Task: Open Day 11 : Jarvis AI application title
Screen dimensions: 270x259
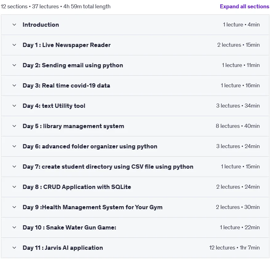Action: 63,248
